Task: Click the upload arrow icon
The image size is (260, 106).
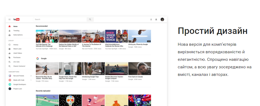Action: pyautogui.click(x=151, y=19)
